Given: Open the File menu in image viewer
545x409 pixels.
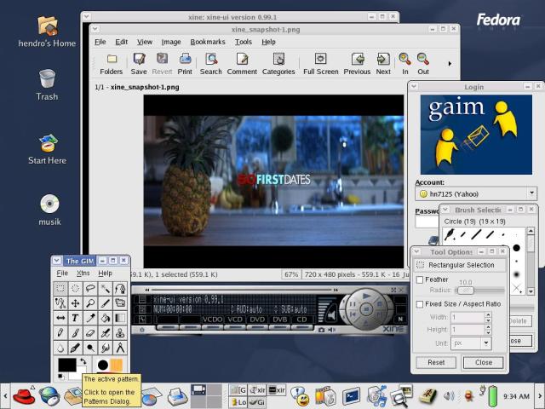Looking at the screenshot, I should [x=100, y=42].
